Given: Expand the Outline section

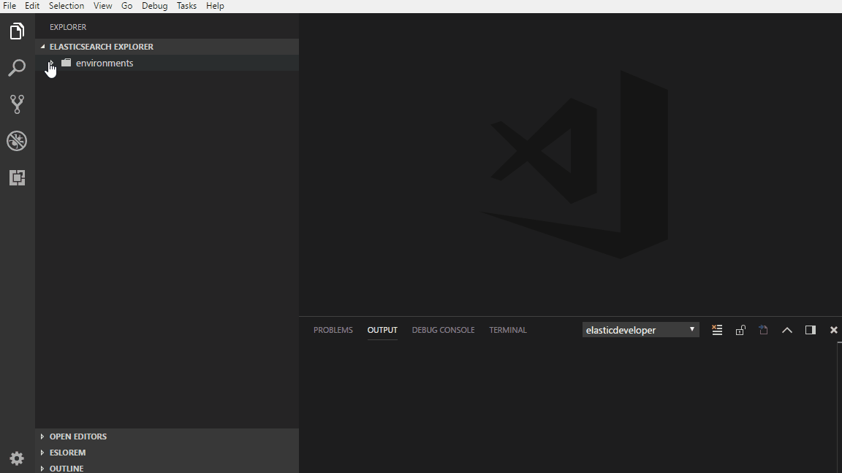Looking at the screenshot, I should click(x=42, y=469).
